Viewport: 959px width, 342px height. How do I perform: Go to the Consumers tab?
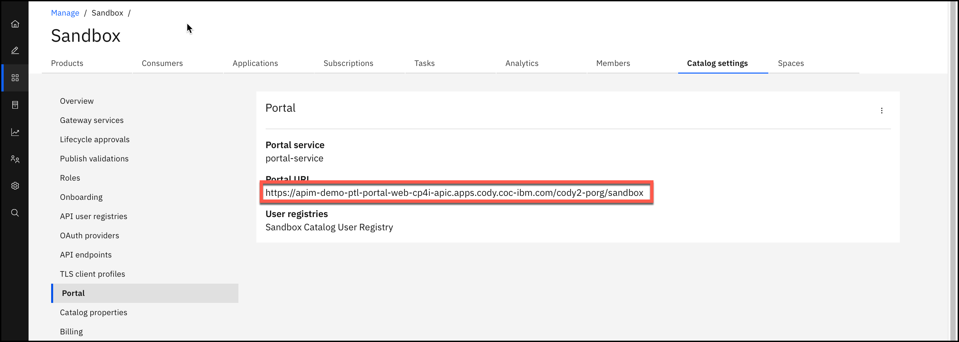(162, 64)
